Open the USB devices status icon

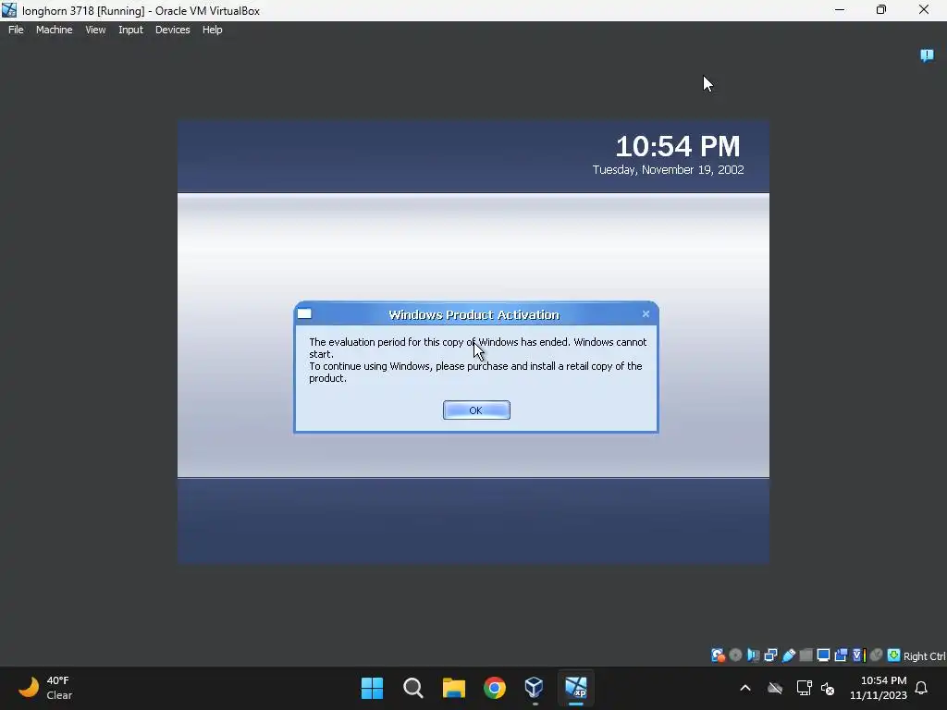click(789, 655)
